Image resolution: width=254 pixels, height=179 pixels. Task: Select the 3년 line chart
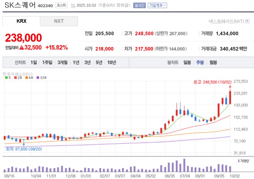[x=88, y=62]
